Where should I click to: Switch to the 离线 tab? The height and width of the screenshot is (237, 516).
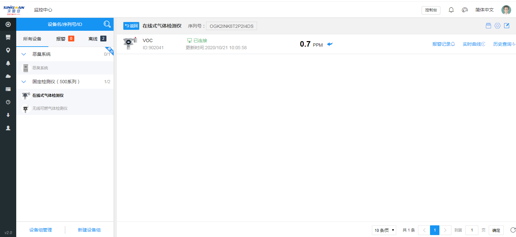tap(97, 39)
